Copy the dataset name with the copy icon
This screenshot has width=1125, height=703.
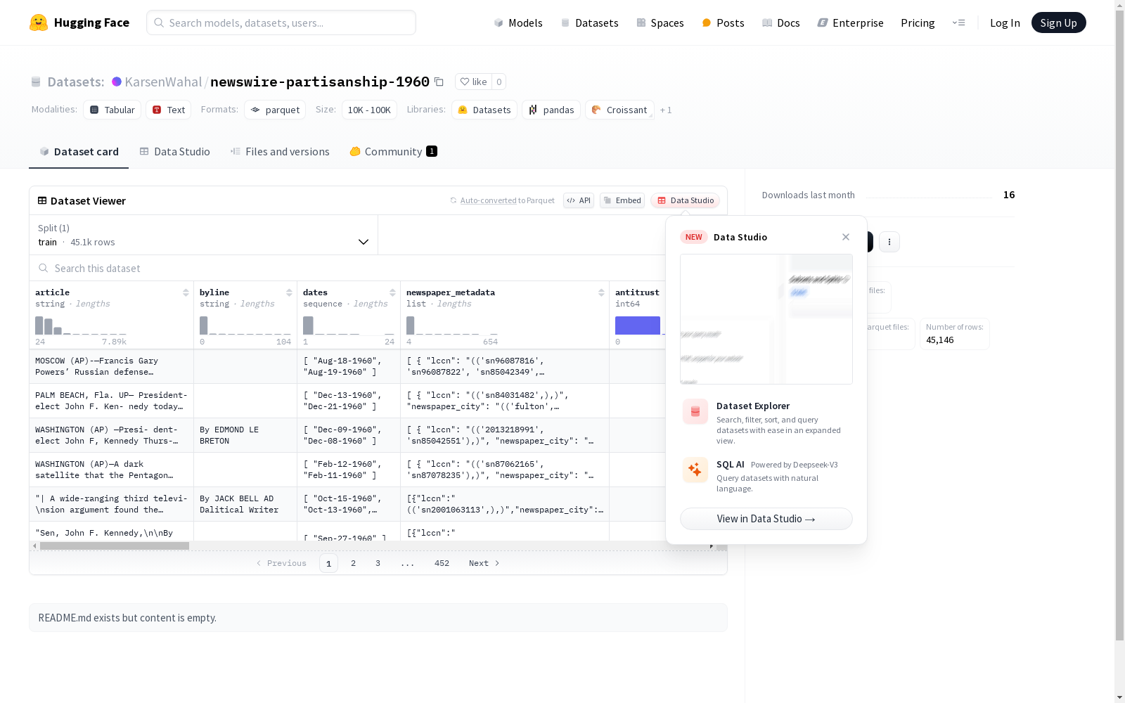tap(439, 82)
